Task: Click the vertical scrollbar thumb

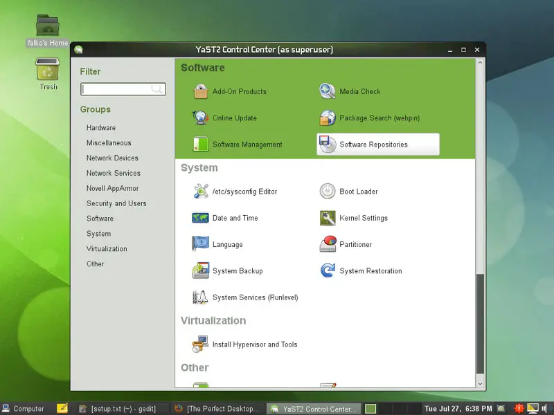Action: point(480,324)
